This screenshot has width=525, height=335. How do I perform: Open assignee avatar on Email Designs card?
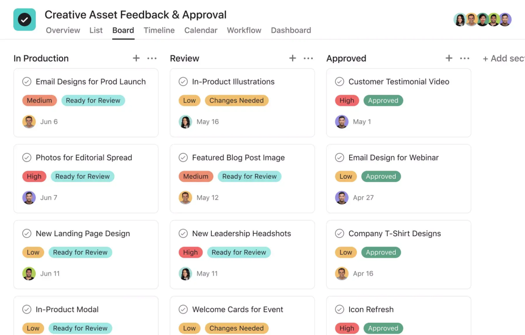[x=29, y=122]
